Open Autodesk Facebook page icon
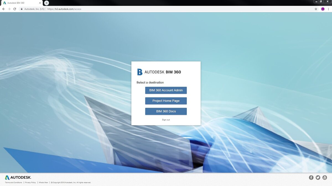Image resolution: width=332 pixels, height=186 pixels. tap(311, 177)
